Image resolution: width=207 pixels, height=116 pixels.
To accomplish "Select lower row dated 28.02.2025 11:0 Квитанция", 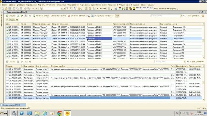I will [104, 86].
